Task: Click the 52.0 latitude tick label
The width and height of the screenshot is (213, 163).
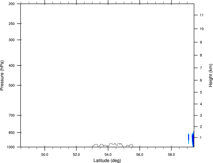Action: coord(76,155)
